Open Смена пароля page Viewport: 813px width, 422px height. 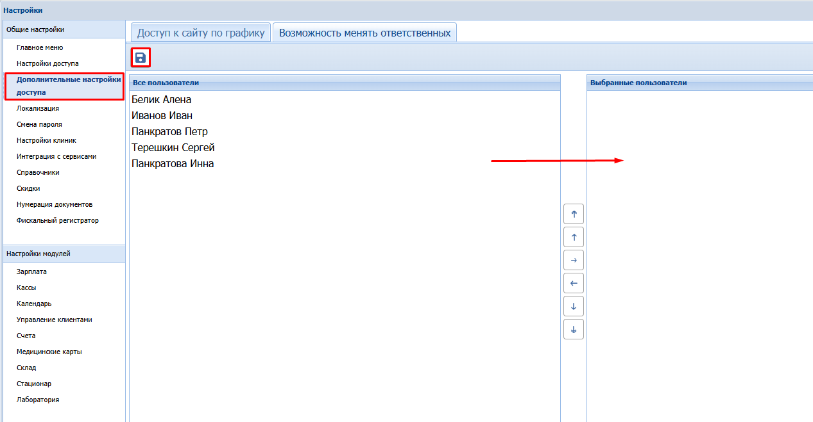[39, 124]
